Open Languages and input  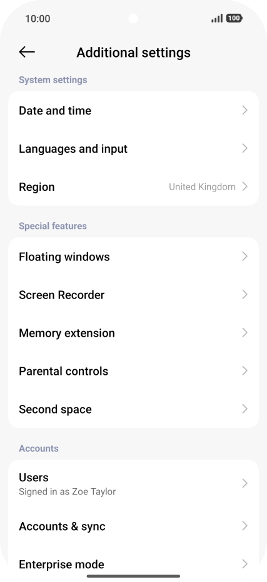coord(134,148)
